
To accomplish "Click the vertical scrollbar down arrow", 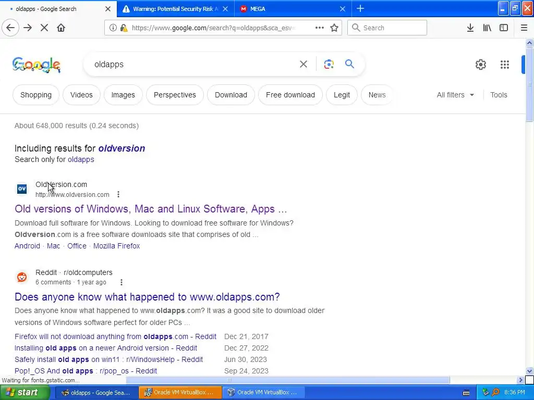I will [x=529, y=371].
